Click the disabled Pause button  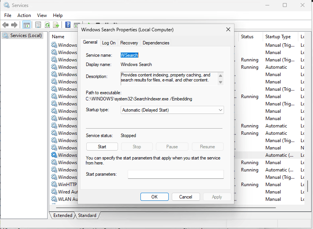[172, 147]
